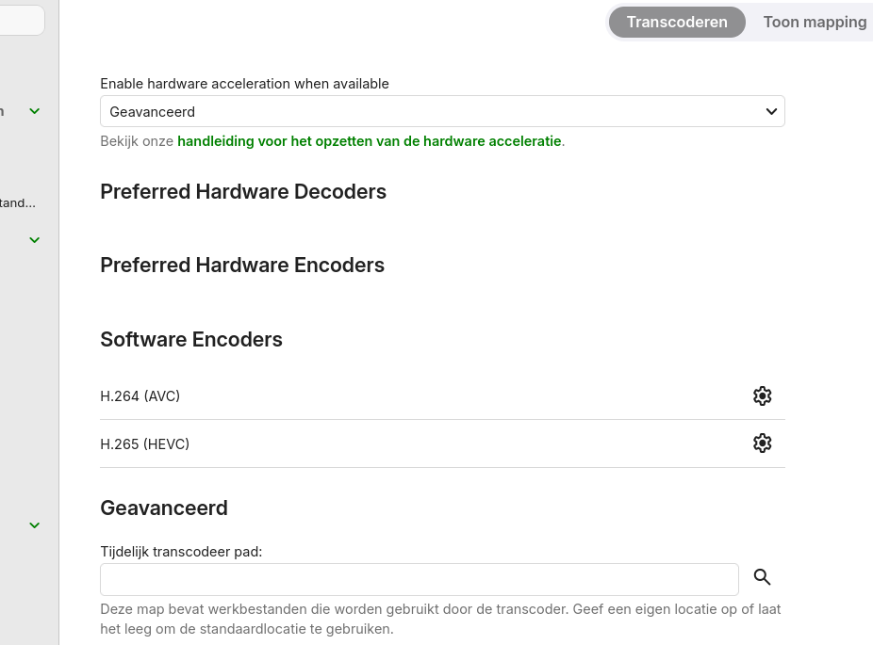Click the 'Tijdelijk transcodeer pad:' label
This screenshot has height=645, width=873.
pyautogui.click(x=181, y=552)
